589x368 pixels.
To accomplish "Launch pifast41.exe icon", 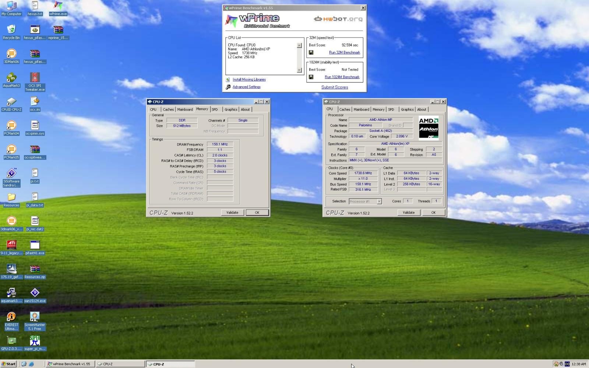I will click(35, 248).
